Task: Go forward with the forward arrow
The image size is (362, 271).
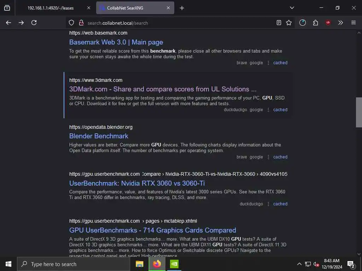Action: 21,23
